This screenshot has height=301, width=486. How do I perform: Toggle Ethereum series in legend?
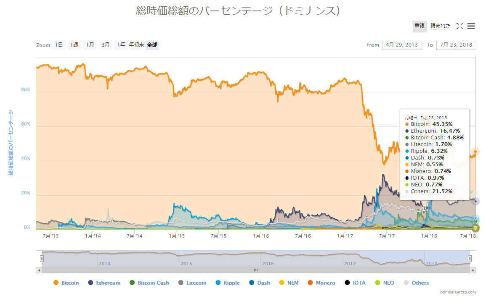104,283
